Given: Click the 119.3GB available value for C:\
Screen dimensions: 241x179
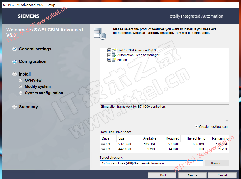Looking at the screenshot, I should coord(150,144).
